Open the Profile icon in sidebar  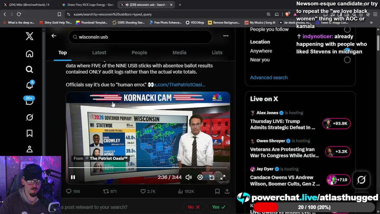[29, 149]
